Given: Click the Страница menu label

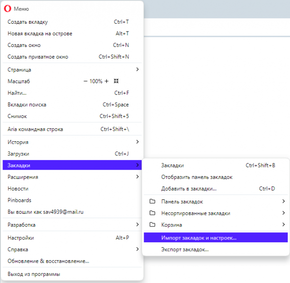Looking at the screenshot, I should point(19,70).
